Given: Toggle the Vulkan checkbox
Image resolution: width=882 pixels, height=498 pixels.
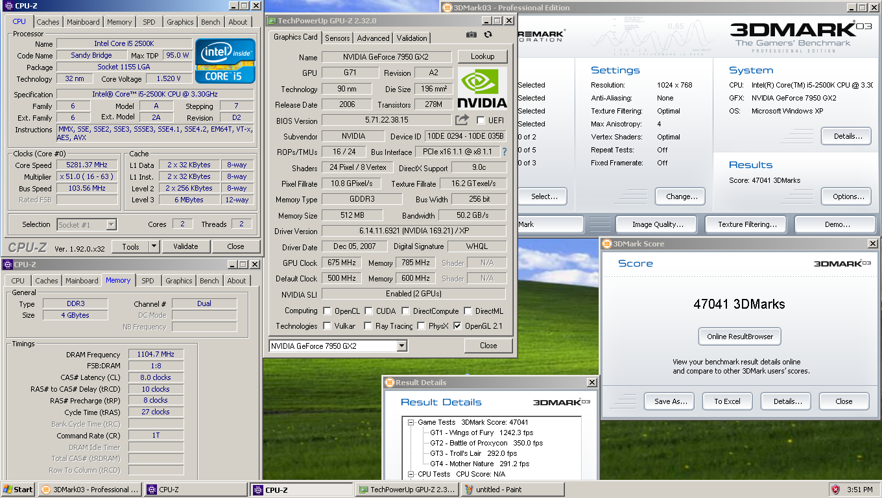Looking at the screenshot, I should tap(327, 326).
